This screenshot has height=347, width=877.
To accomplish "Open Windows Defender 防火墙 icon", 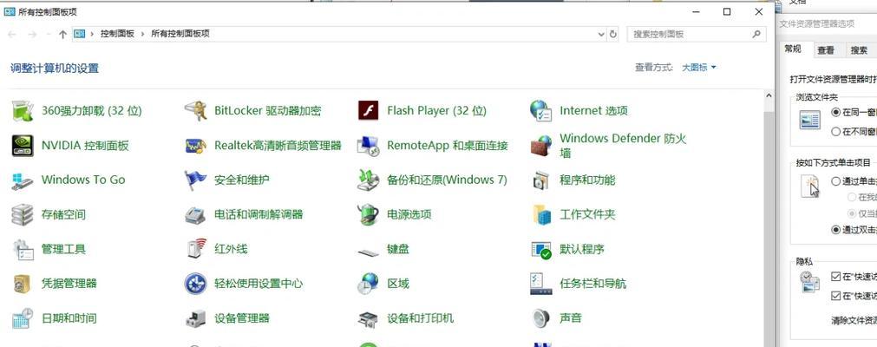I will pos(540,146).
